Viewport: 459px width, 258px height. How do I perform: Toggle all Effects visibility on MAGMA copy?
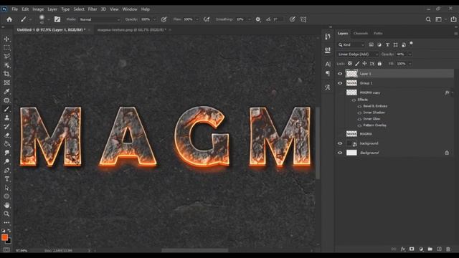[354, 100]
